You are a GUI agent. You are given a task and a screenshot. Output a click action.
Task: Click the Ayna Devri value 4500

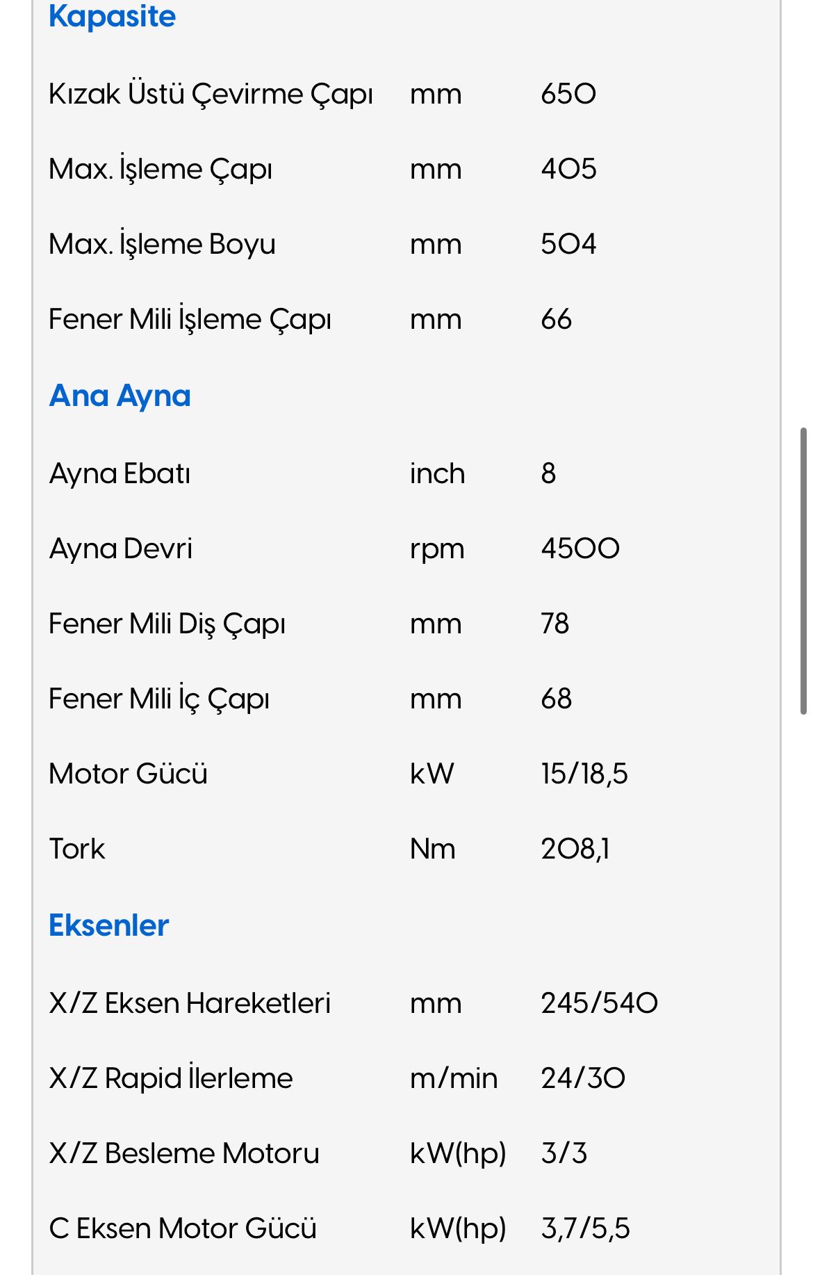pos(580,549)
